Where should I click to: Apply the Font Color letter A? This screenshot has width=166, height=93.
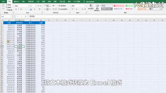34,9
